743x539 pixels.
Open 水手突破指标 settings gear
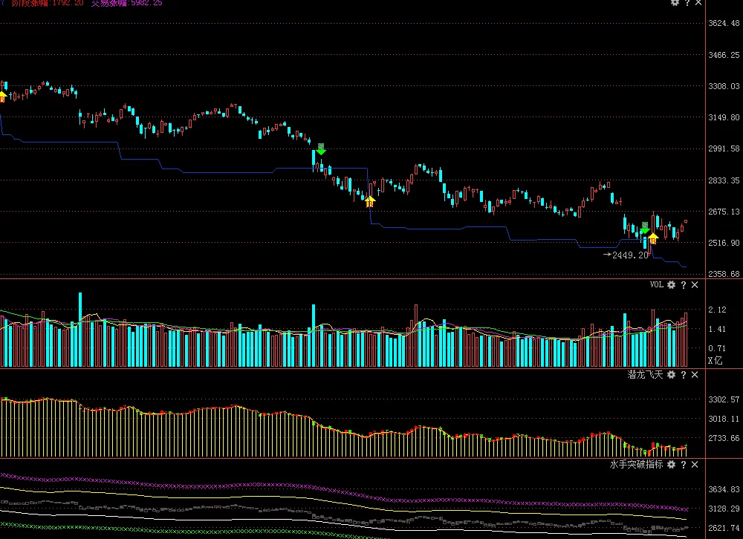point(671,465)
